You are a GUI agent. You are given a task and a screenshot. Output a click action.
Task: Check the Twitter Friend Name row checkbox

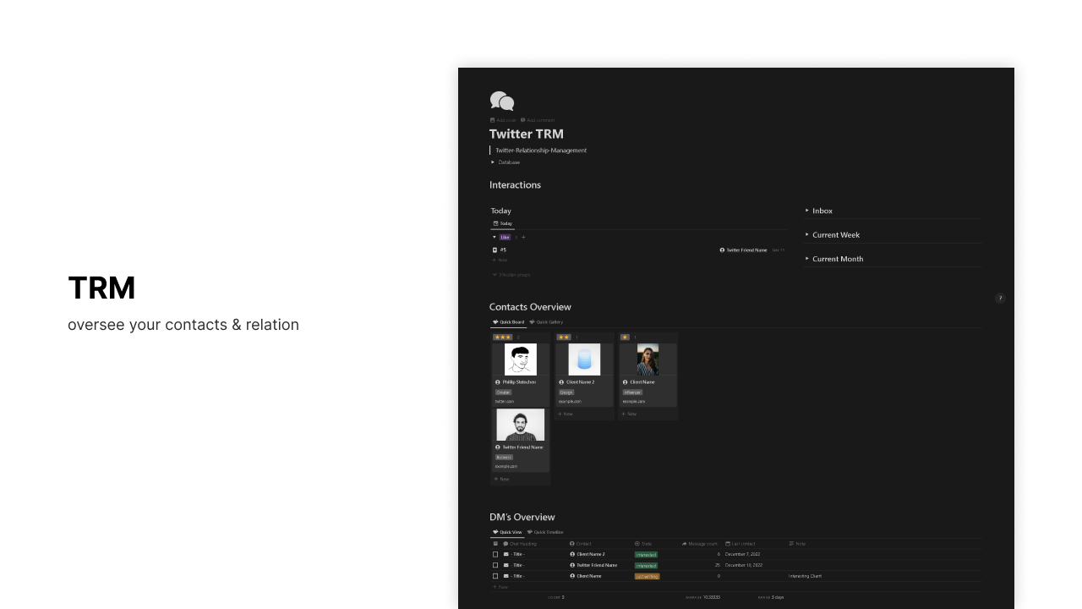495,565
